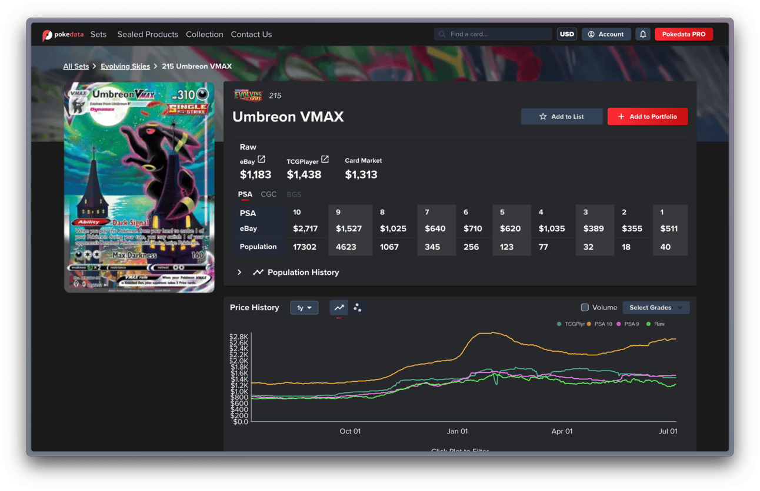This screenshot has height=491, width=760.
Task: Click the Population History trend icon
Action: tap(258, 273)
